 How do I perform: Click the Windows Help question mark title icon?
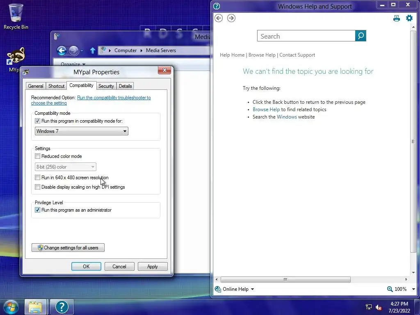pos(217,6)
